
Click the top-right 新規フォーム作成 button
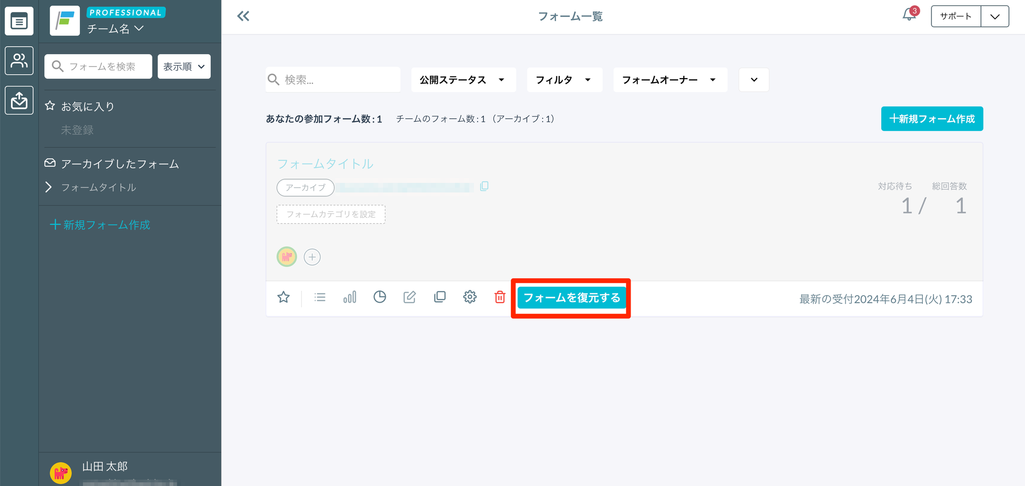click(x=931, y=119)
